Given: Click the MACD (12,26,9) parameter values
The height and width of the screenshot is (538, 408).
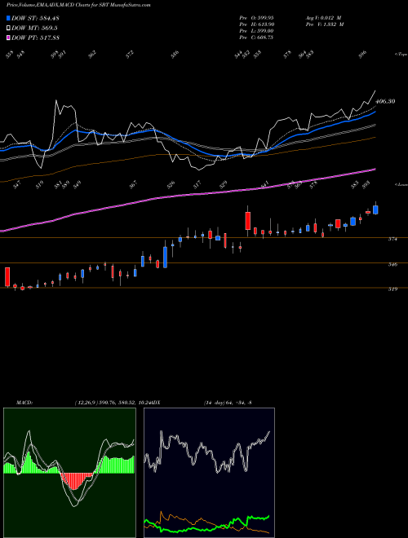Looking at the screenshot, I should [x=111, y=403].
